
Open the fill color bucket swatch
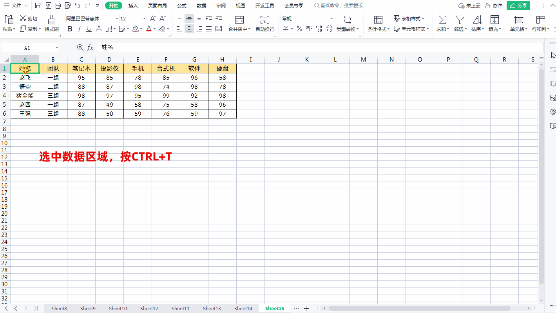pyautogui.click(x=136, y=29)
